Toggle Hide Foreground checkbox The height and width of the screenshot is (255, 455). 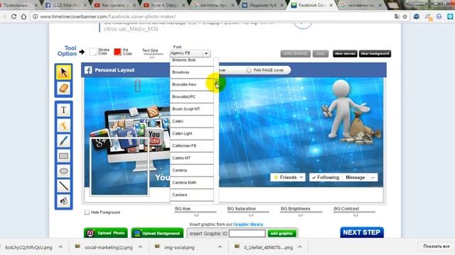point(87,212)
